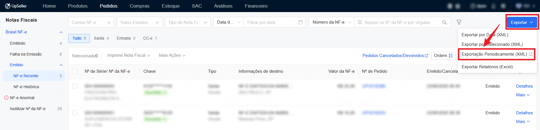Open the advanced filter funnel icon
Image resolution: width=540 pixels, height=130 pixels.
click(459, 22)
